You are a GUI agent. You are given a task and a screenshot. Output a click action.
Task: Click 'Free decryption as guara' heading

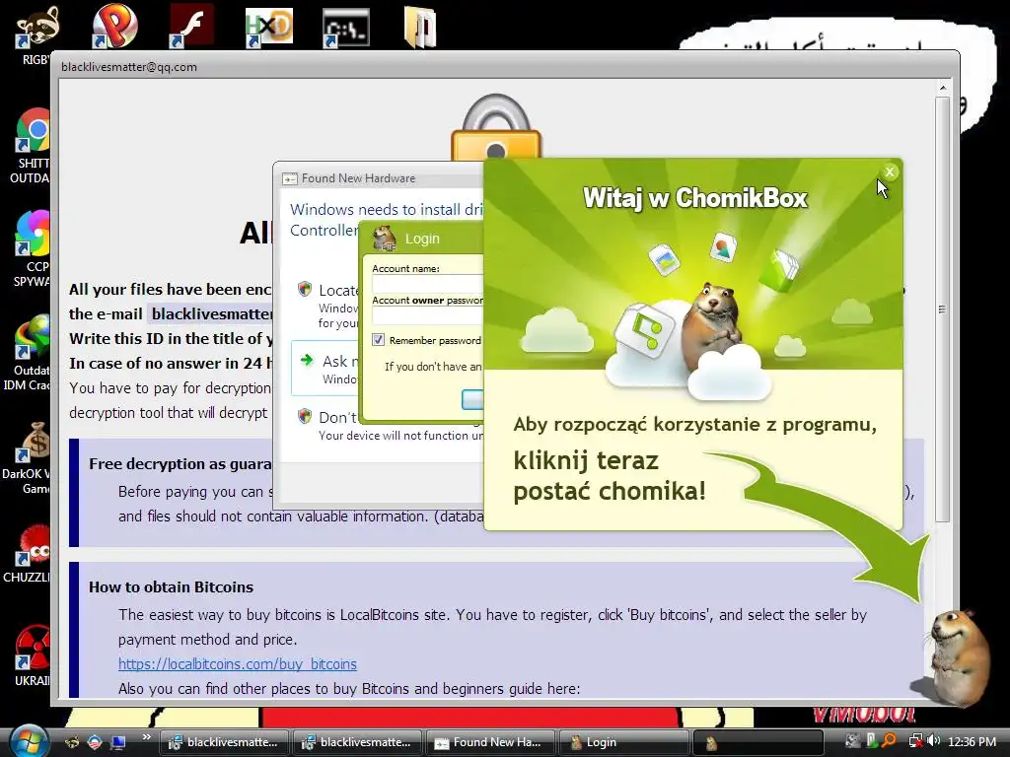[180, 463]
